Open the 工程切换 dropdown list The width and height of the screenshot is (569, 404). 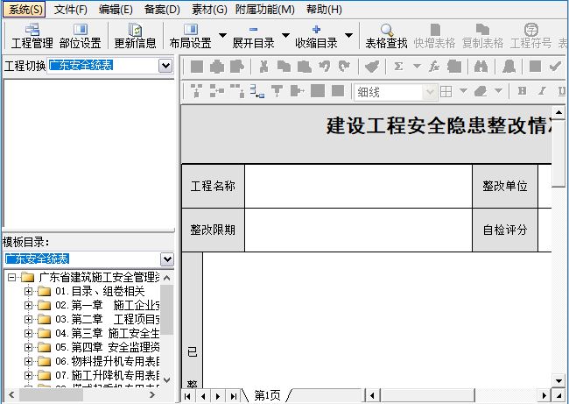pos(165,66)
